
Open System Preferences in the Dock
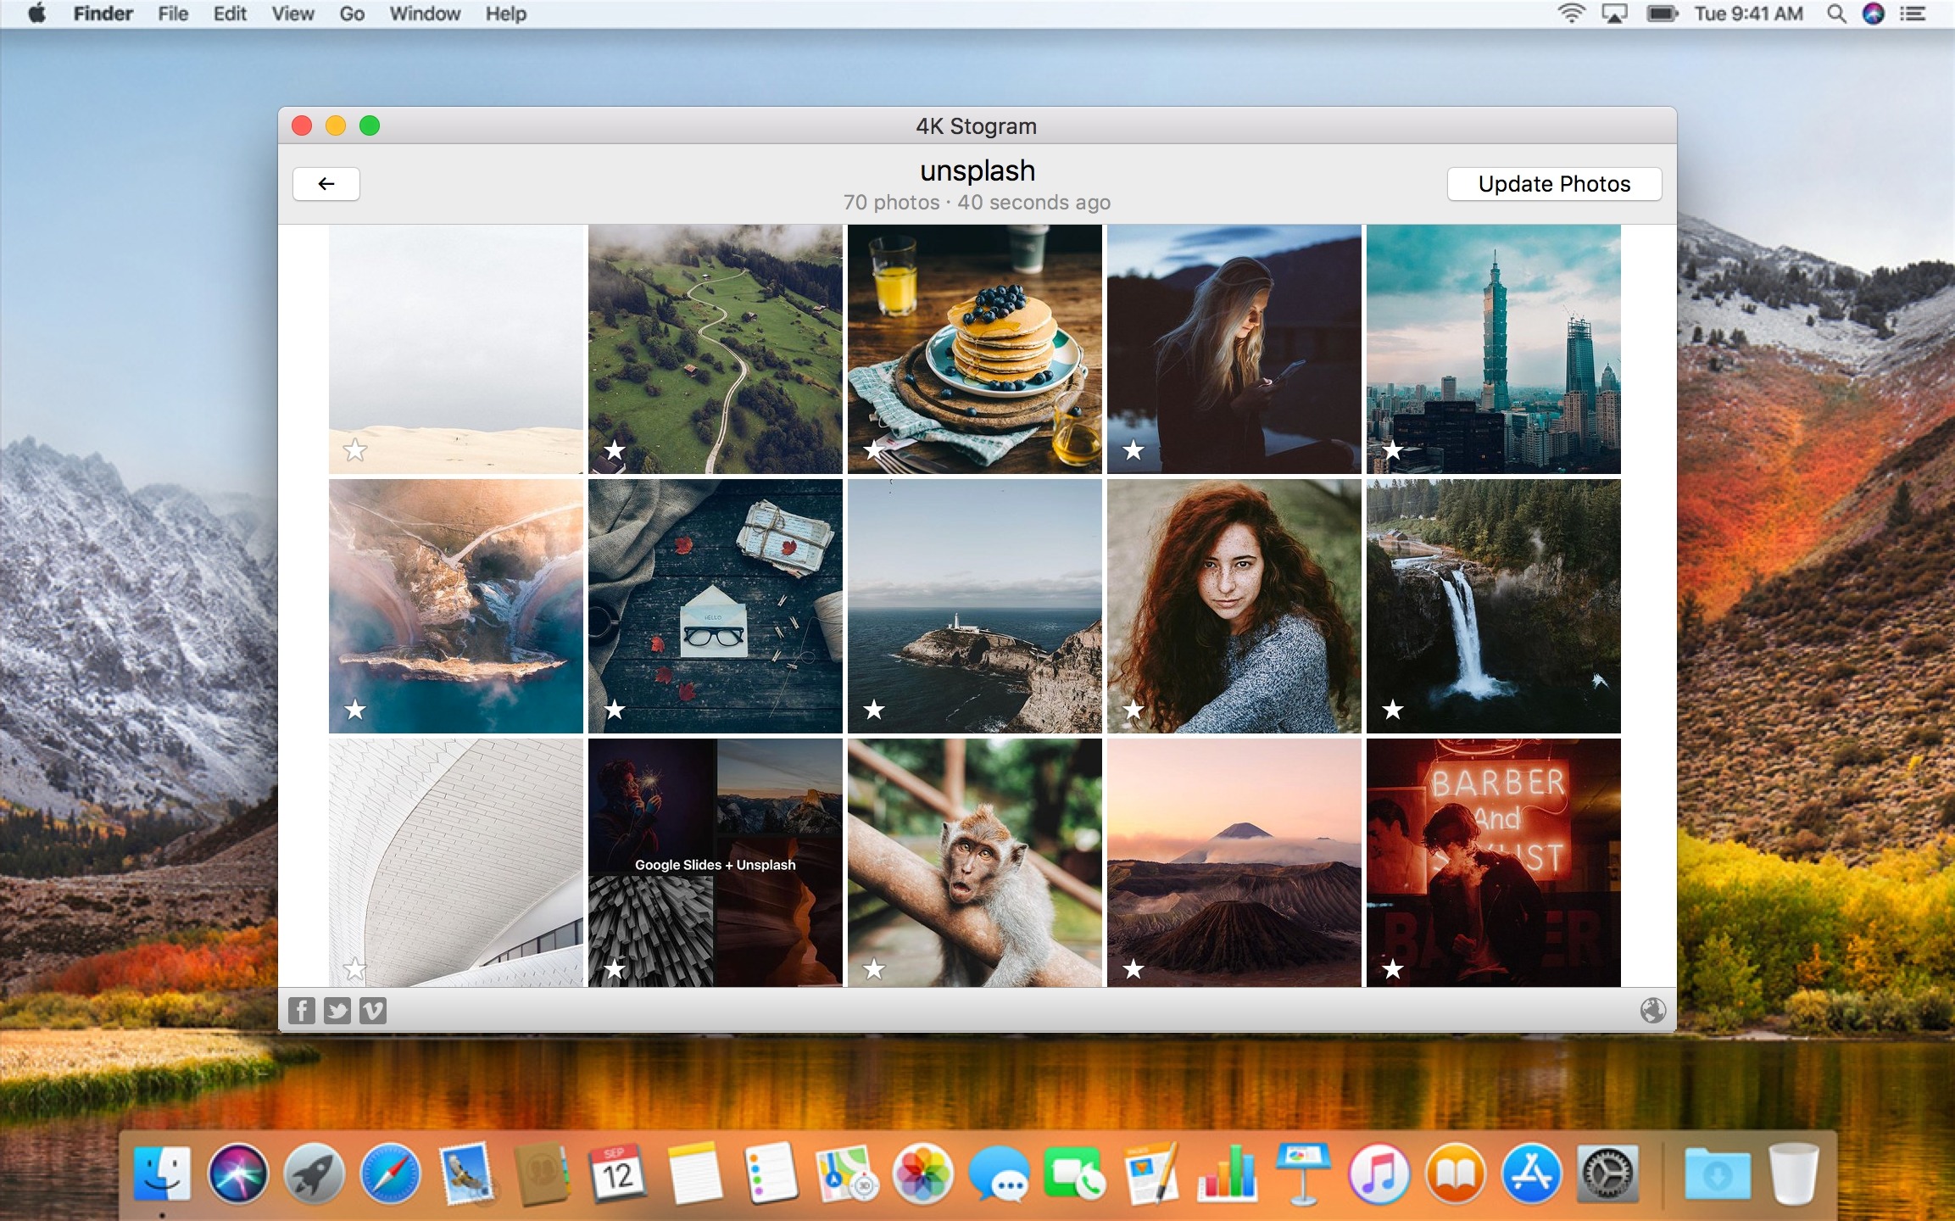pyautogui.click(x=1607, y=1174)
